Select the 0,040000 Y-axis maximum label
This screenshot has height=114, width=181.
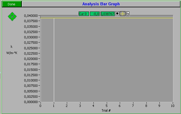(31, 16)
